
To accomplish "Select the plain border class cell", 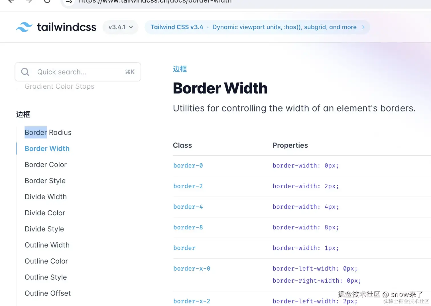I will pyautogui.click(x=184, y=248).
